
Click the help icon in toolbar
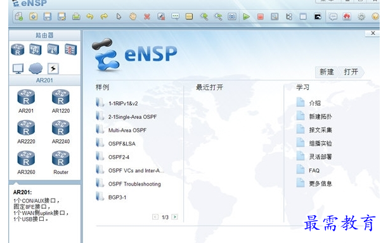pos(375,16)
